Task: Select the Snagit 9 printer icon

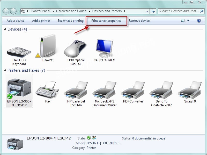Action: 190,90
